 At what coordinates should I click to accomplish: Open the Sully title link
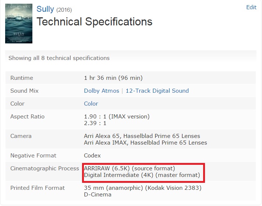tap(45, 9)
